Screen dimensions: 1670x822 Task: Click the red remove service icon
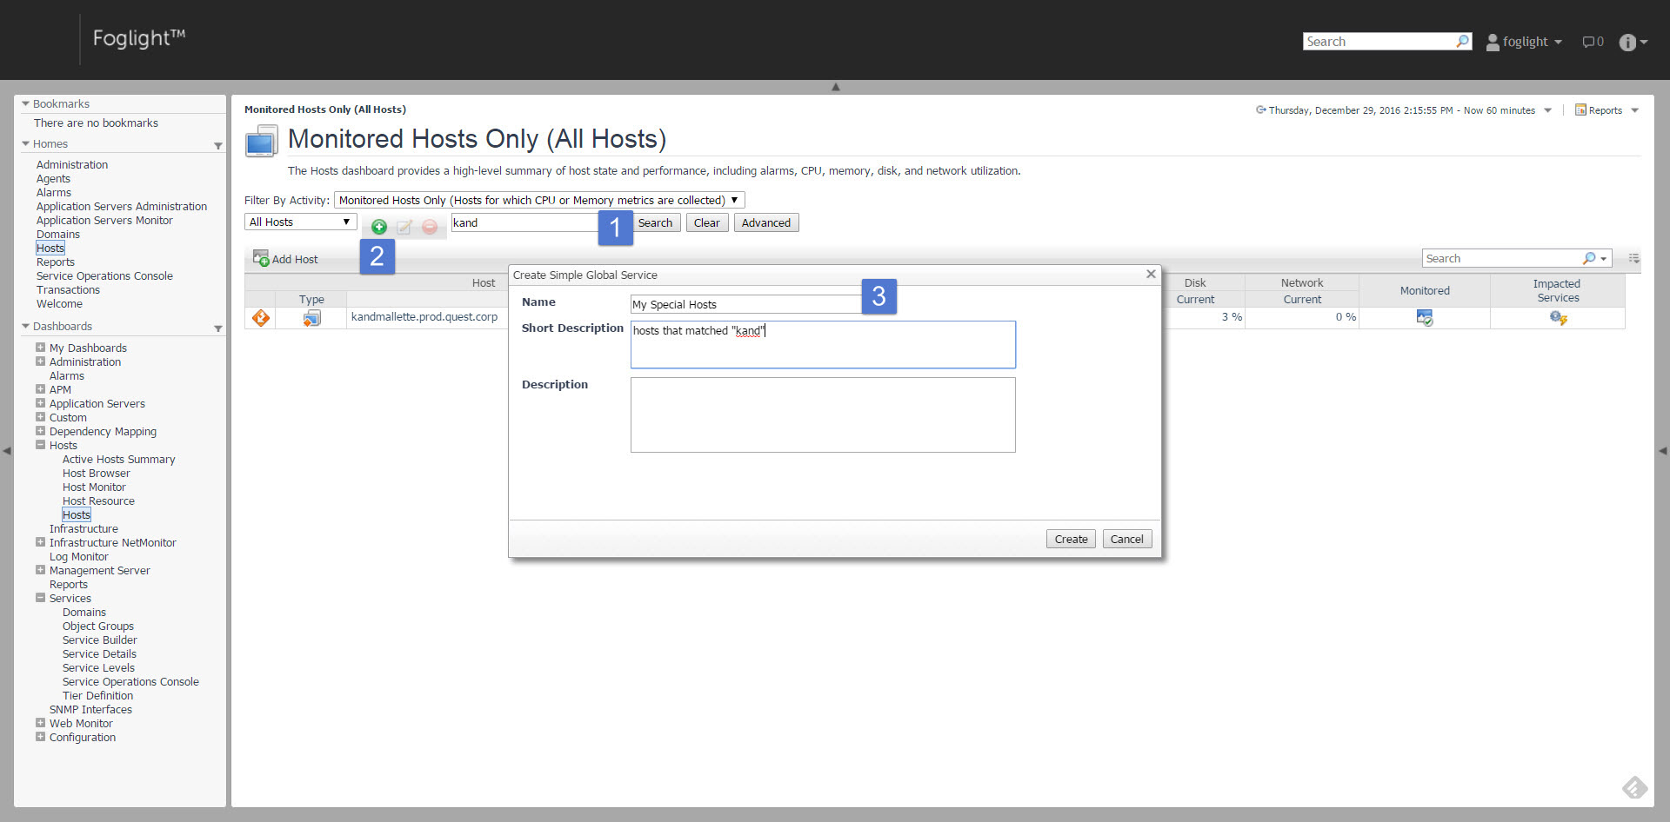(x=430, y=227)
